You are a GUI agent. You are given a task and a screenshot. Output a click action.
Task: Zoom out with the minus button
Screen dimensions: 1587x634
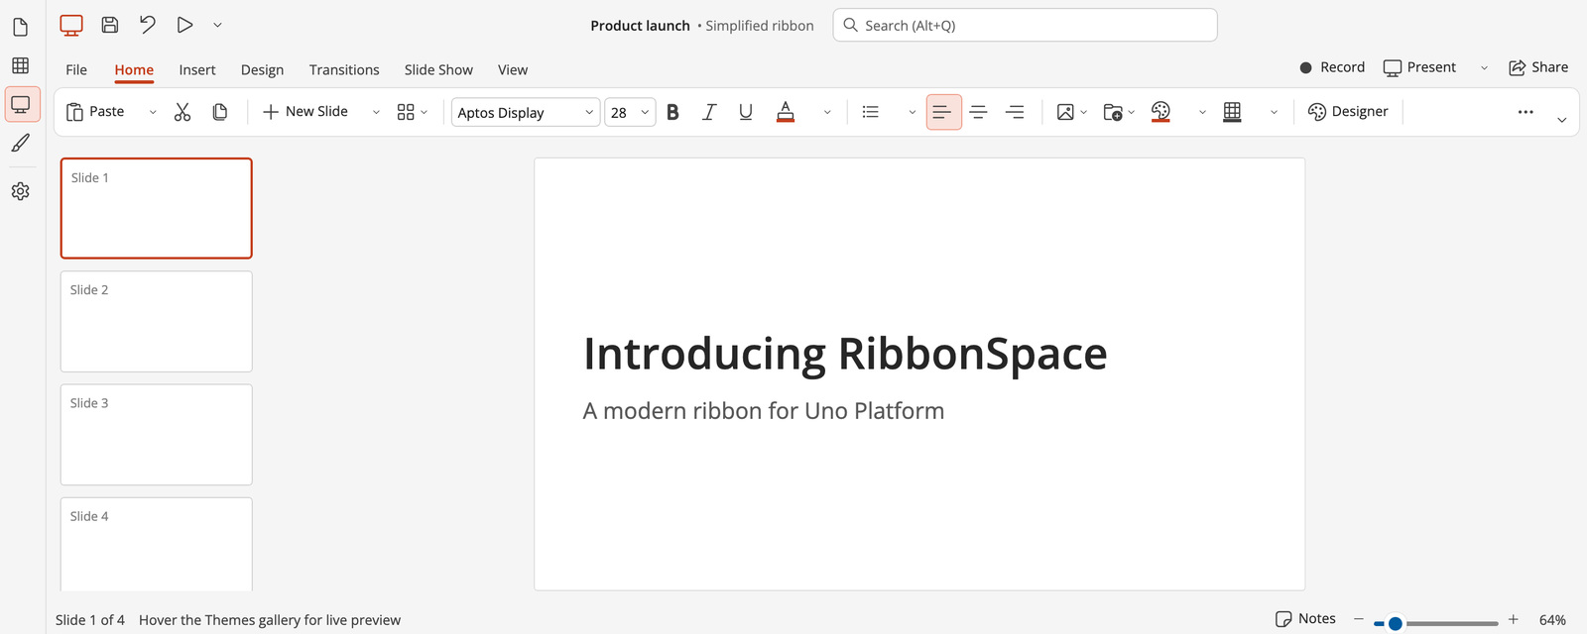(x=1359, y=619)
